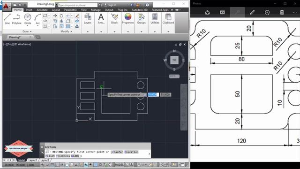The image size is (300, 169).
Task: Open the Array tool dropdown arrow
Action: coord(72,26)
